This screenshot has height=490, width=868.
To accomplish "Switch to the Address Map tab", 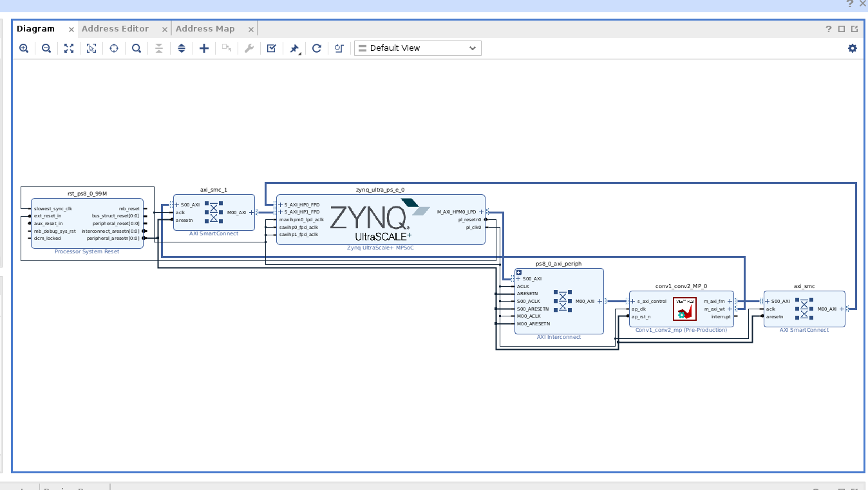I will [x=205, y=29].
